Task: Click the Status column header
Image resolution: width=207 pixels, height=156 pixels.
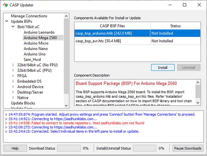Action: 175,26
